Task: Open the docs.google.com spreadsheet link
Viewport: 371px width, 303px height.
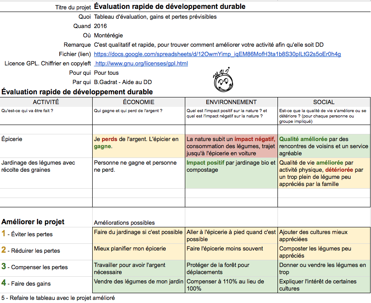Action: click(217, 54)
